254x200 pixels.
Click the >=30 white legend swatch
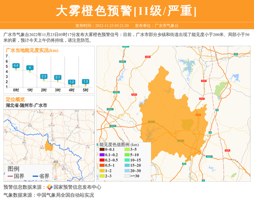click(x=127, y=176)
